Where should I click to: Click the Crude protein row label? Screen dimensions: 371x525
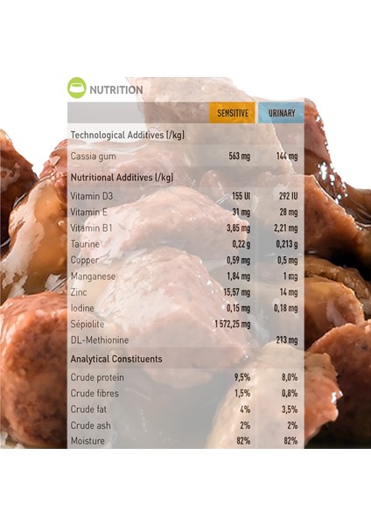coord(97,377)
